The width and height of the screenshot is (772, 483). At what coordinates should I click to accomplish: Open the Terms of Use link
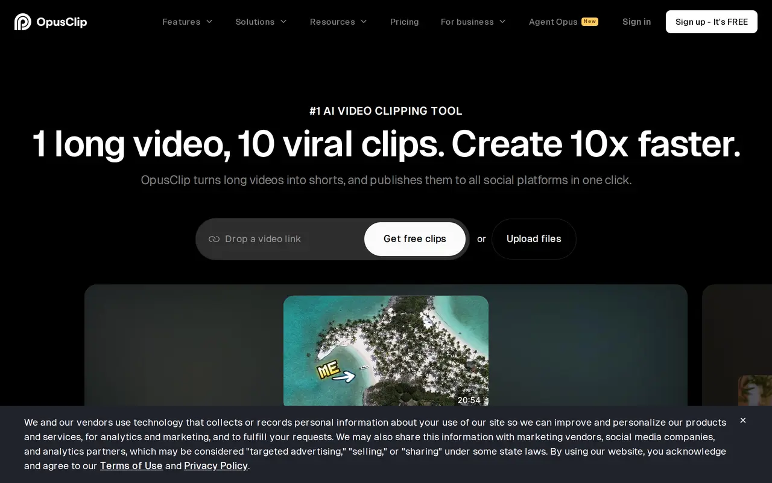pos(131,465)
